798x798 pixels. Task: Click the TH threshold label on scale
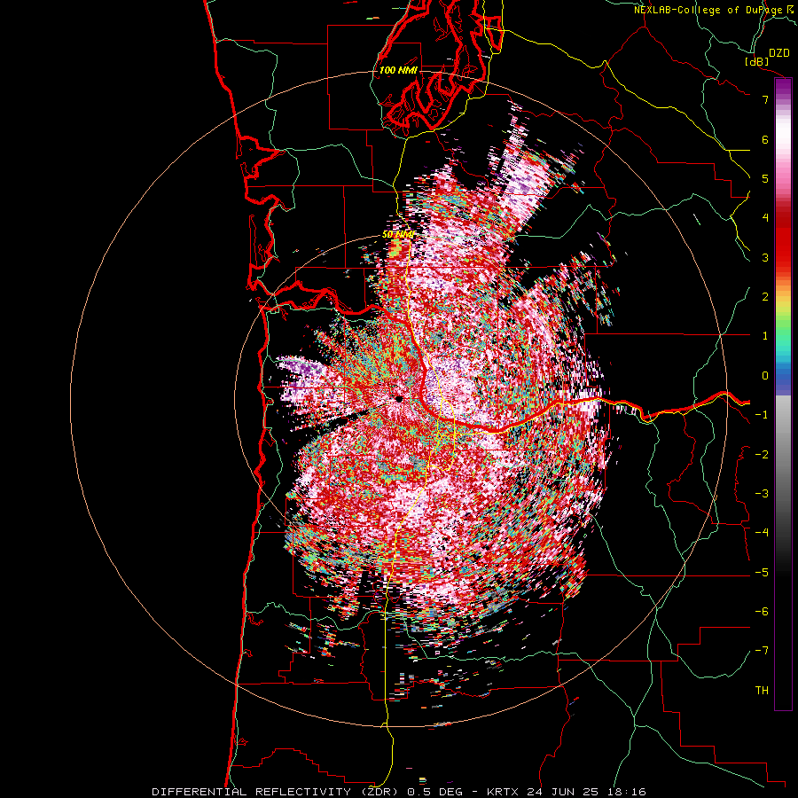pyautogui.click(x=762, y=691)
